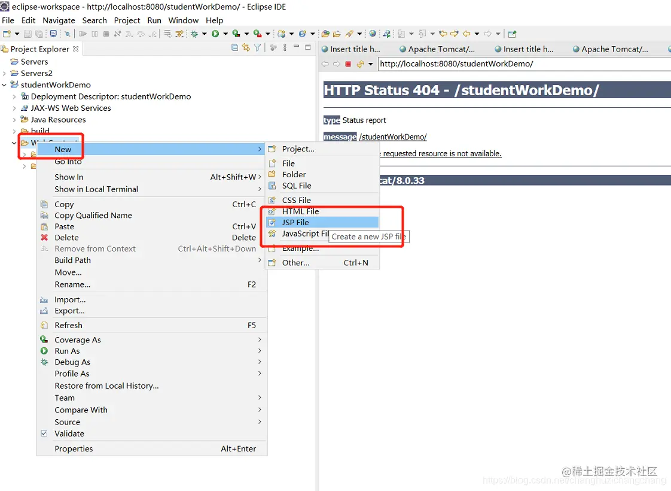The width and height of the screenshot is (671, 491).
Task: Expand the JAX-WS Web Services node
Action: pyautogui.click(x=14, y=108)
